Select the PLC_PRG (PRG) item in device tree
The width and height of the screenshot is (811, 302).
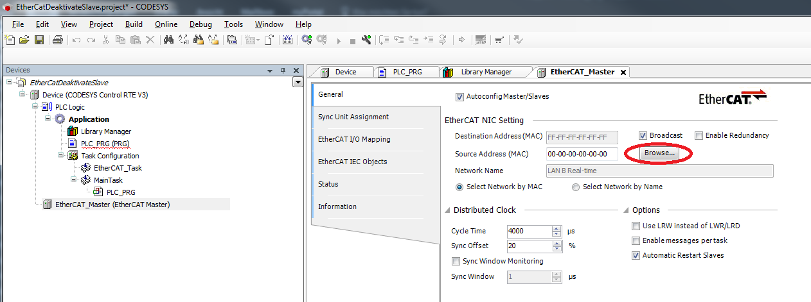coord(105,144)
